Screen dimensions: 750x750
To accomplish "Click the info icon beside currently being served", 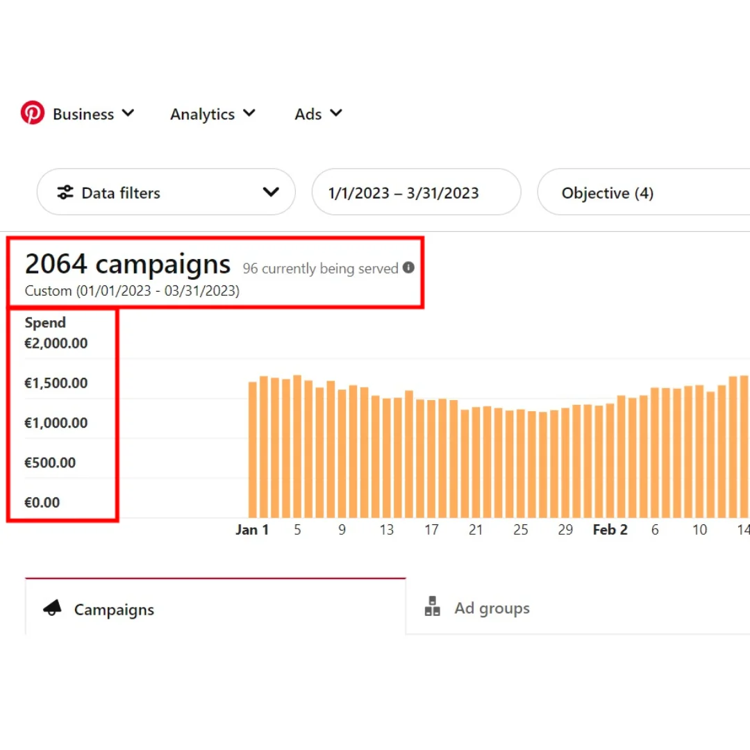I will tap(408, 268).
